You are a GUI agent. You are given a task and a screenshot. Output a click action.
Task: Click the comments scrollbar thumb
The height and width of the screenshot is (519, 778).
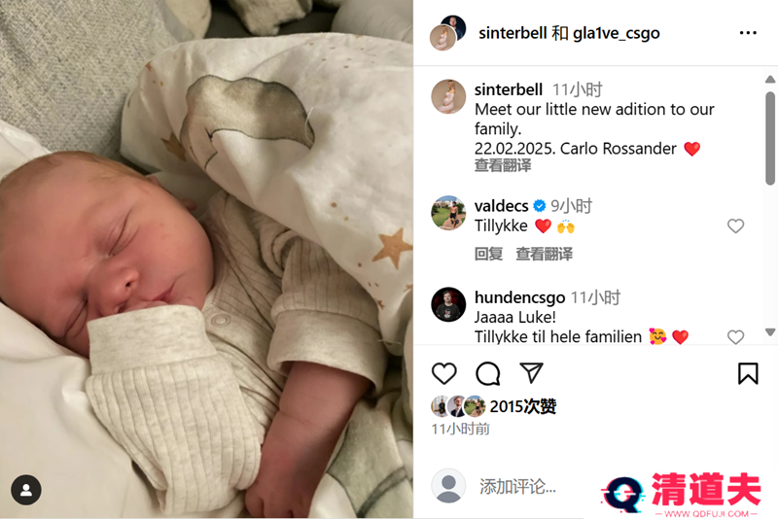click(x=770, y=138)
